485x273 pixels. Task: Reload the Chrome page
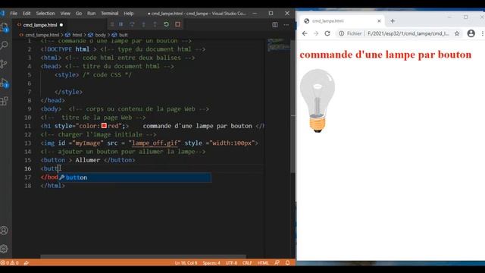coord(327,33)
